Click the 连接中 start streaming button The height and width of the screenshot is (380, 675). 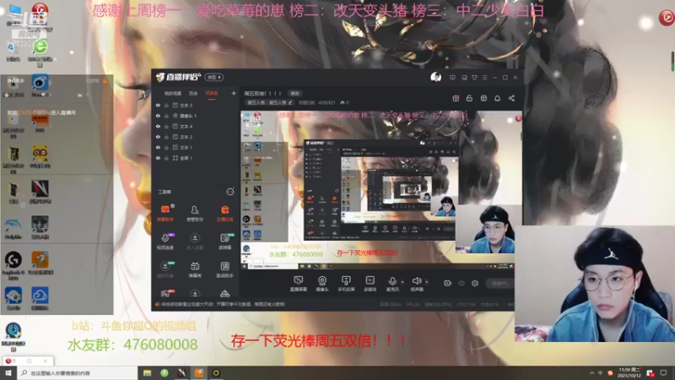point(500,283)
